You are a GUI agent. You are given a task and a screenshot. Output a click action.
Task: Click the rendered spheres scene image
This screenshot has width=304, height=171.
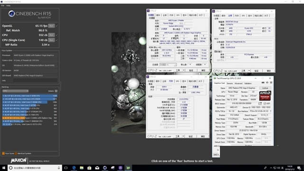tap(129, 83)
